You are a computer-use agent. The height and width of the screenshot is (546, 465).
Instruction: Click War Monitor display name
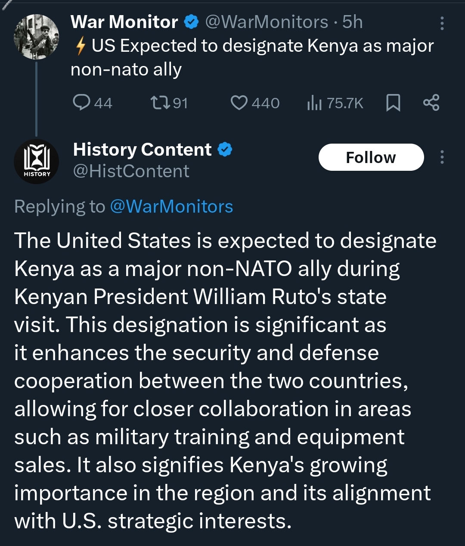(124, 22)
